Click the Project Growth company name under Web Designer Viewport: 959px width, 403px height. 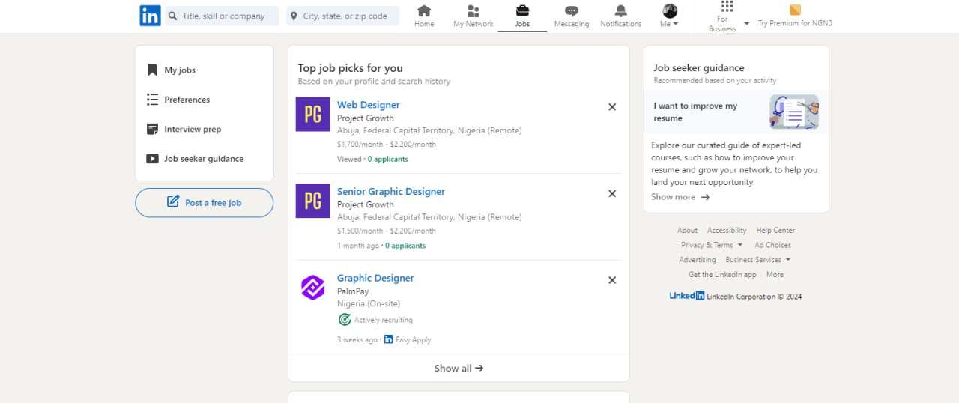coord(366,118)
